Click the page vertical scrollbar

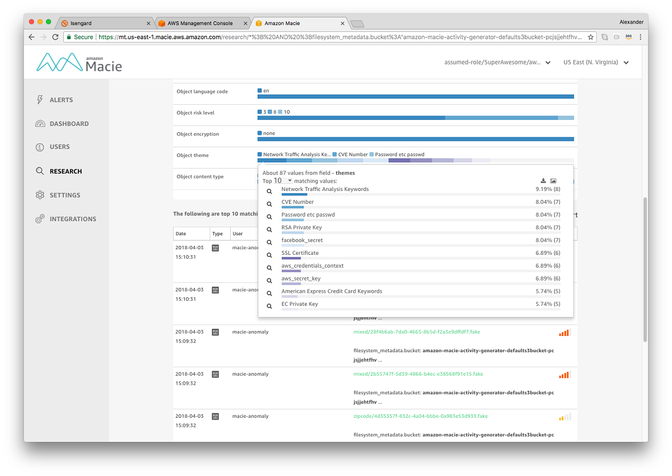pos(645,269)
